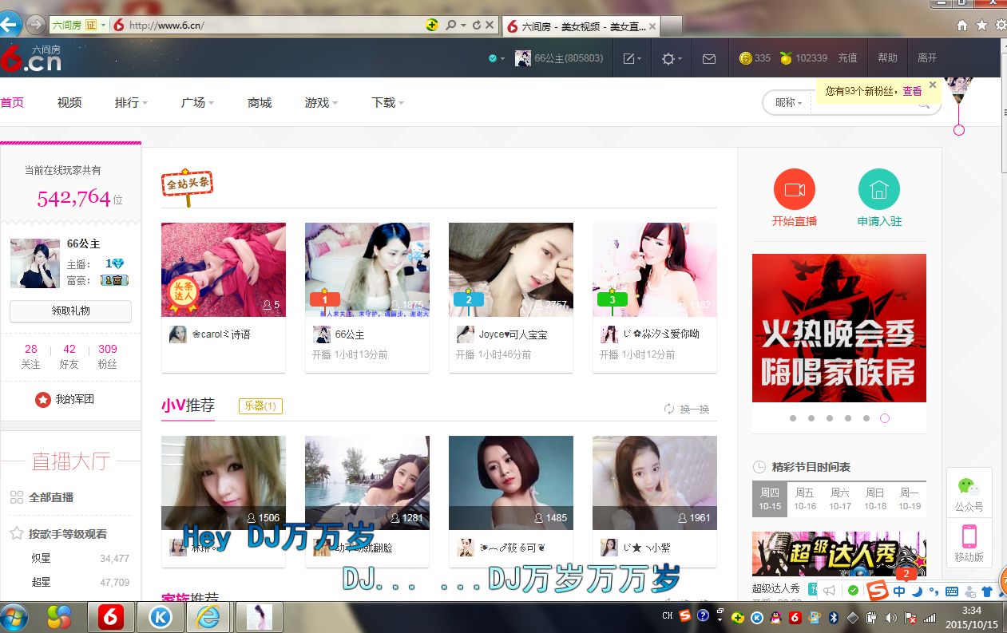
Task: Click the Sogou input S icon in tray
Action: (x=685, y=615)
